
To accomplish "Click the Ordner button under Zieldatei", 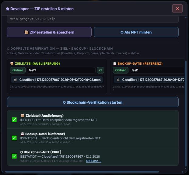I will (x=18, y=70).
